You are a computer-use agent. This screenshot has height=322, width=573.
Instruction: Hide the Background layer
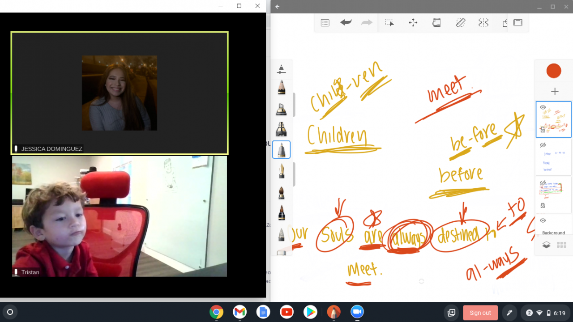(543, 220)
